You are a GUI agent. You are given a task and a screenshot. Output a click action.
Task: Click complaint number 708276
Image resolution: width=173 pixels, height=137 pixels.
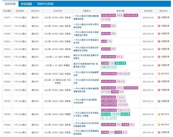(7, 57)
